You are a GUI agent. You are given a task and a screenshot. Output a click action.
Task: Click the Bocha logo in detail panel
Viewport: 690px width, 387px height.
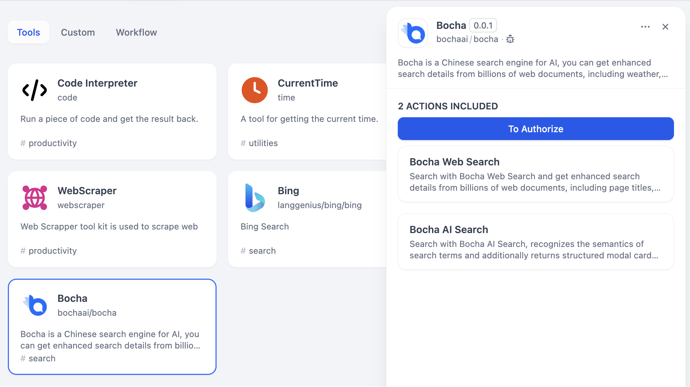[413, 33]
